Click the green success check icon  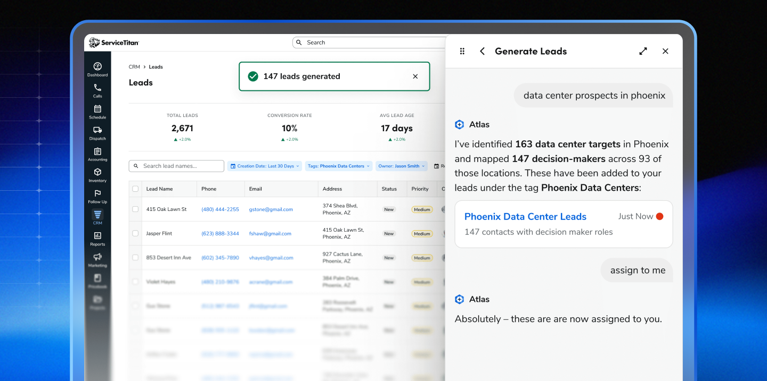point(253,77)
